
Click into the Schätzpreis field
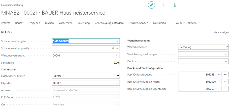86,63
